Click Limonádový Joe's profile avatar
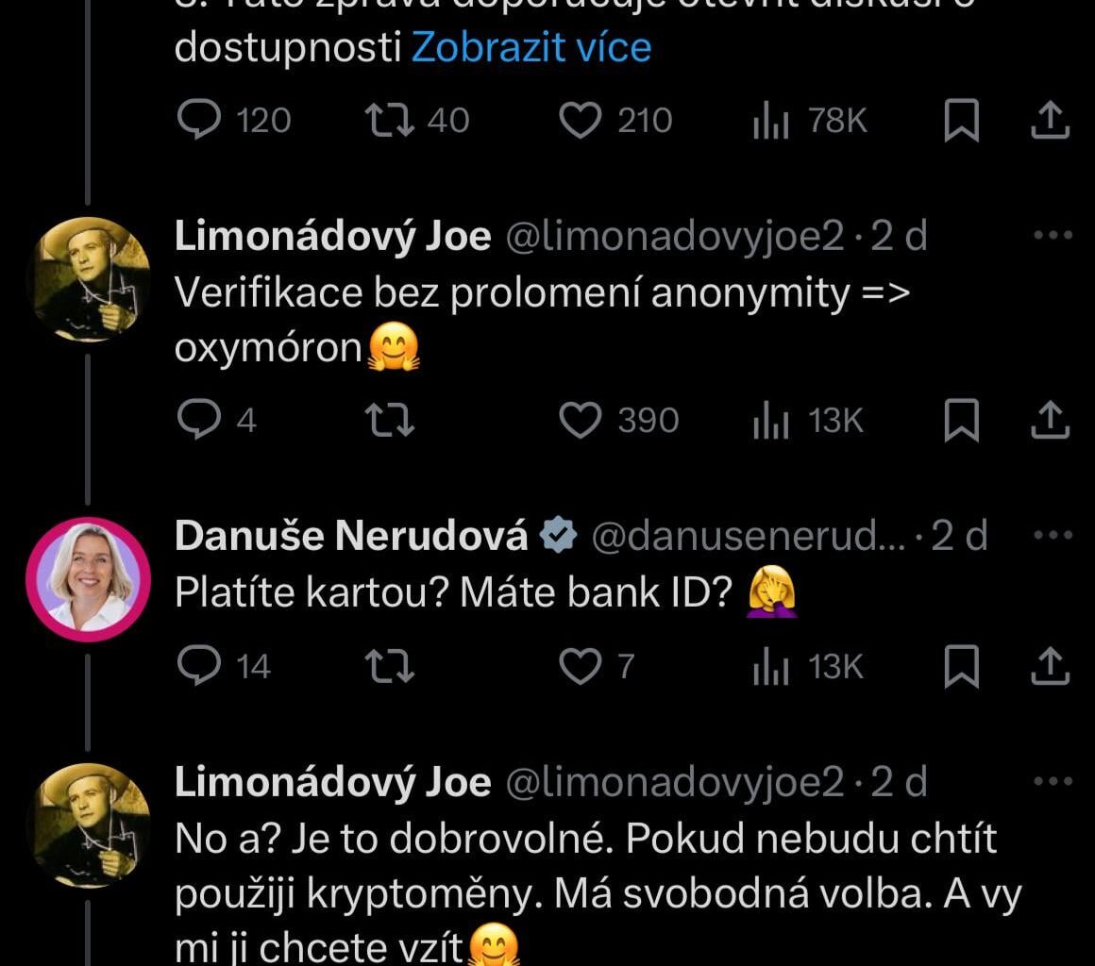Screen dimensions: 1095x966 point(90,276)
